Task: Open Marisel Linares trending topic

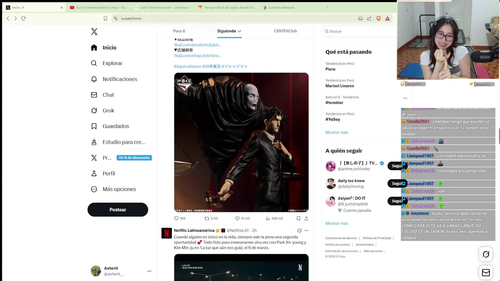Action: (339, 86)
